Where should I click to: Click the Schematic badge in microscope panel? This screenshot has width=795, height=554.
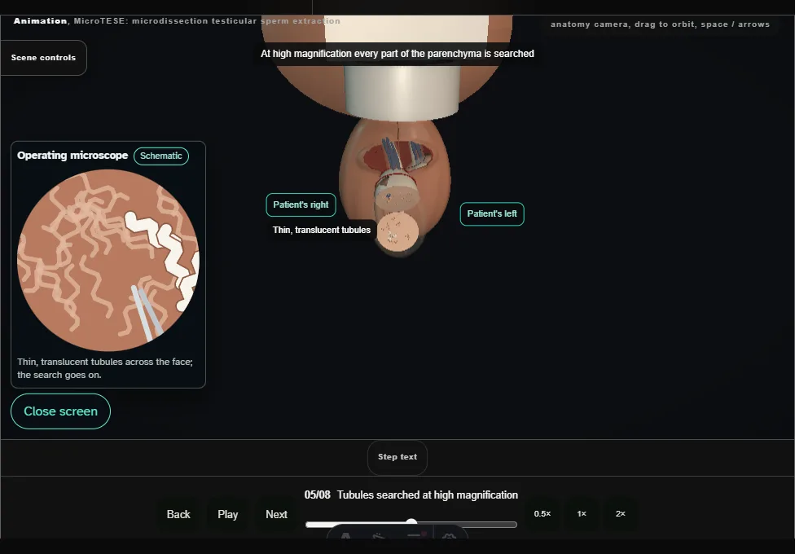click(161, 156)
